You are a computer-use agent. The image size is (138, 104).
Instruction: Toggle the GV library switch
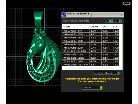tap(110, 21)
